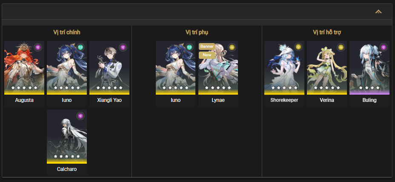
Task: Click the Vị trí hỗ trợ heading
Action: point(327,32)
